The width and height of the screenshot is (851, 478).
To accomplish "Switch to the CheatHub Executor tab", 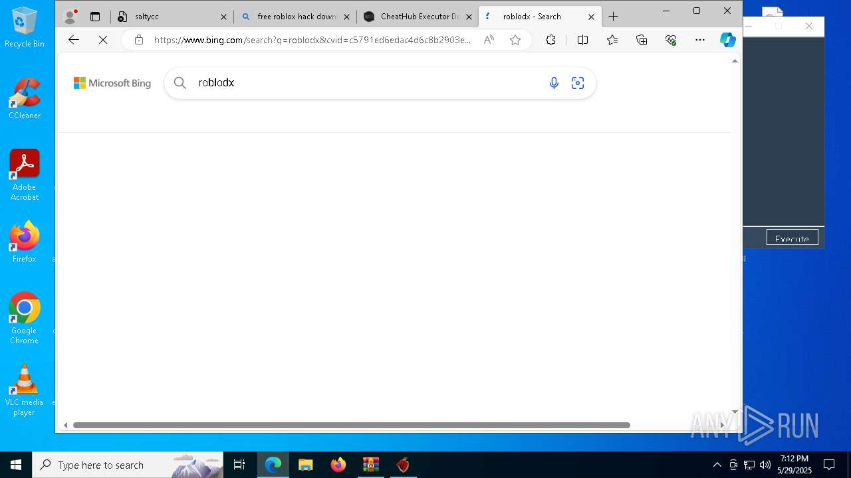I will [x=418, y=17].
